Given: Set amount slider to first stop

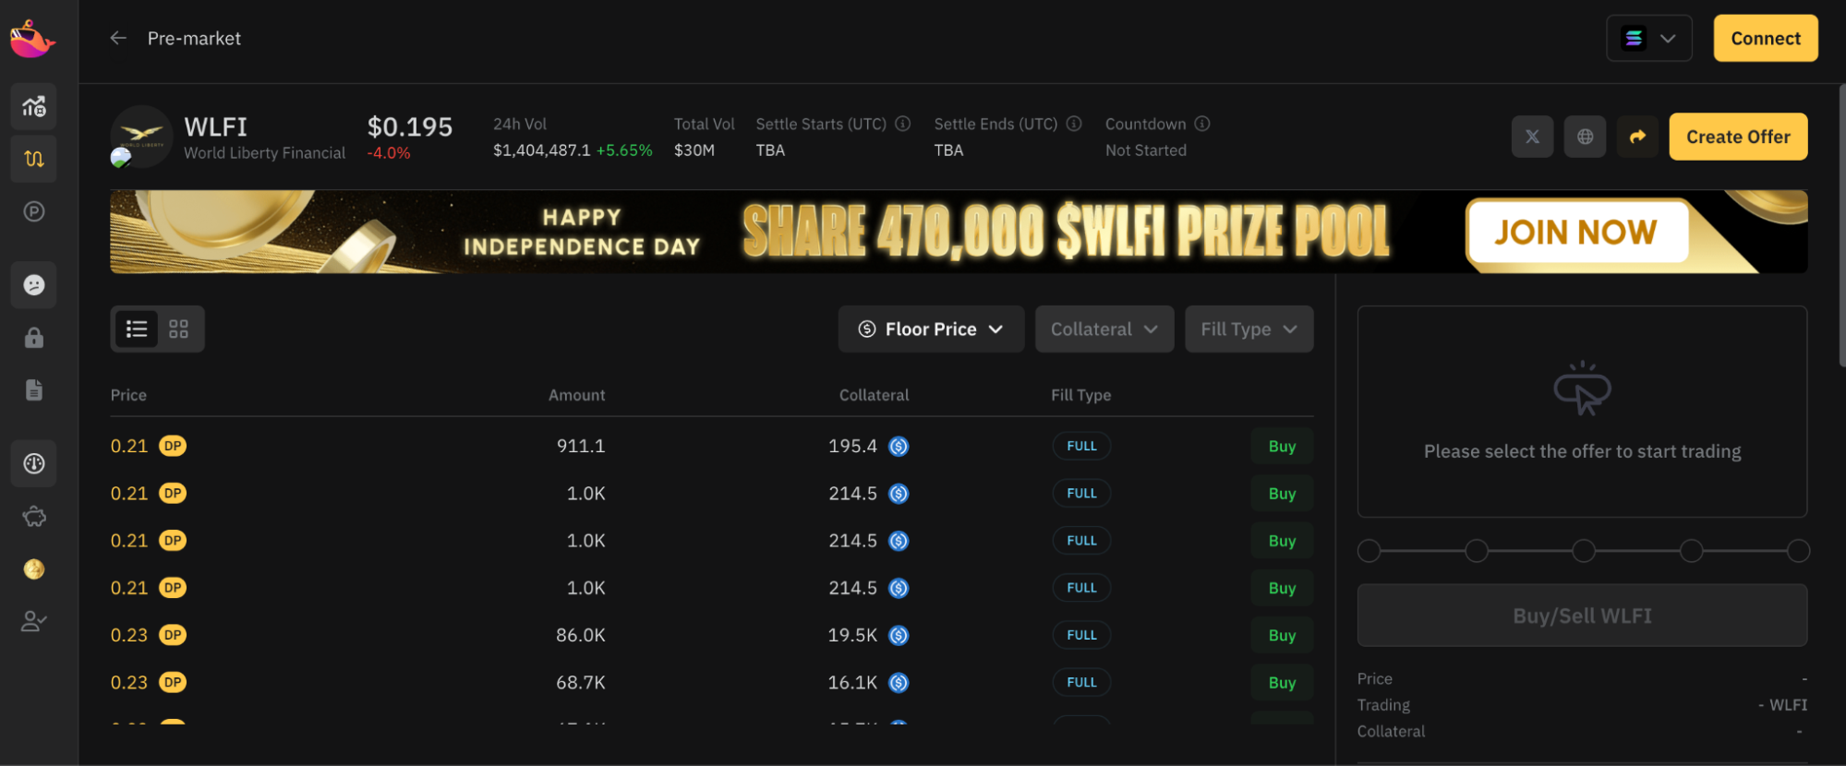Looking at the screenshot, I should click(1369, 551).
